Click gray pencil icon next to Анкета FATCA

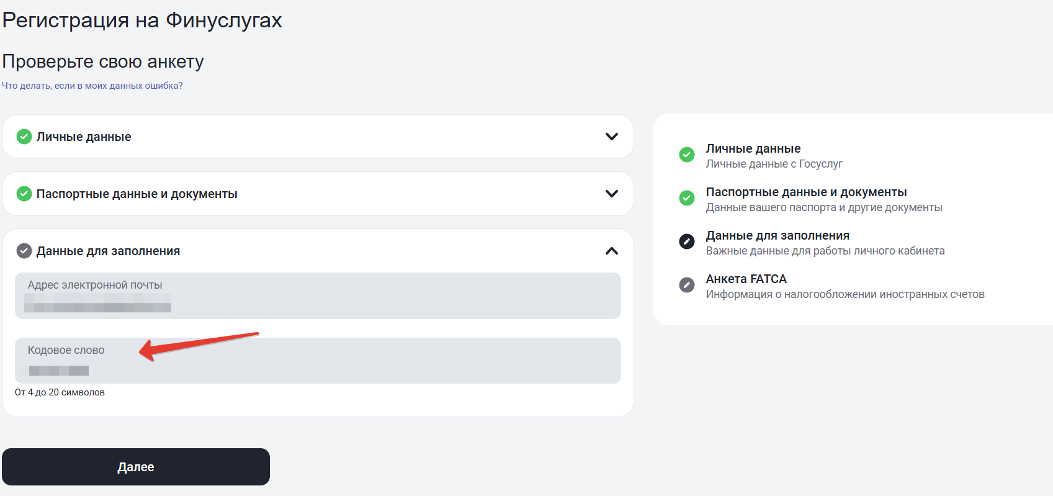(687, 285)
